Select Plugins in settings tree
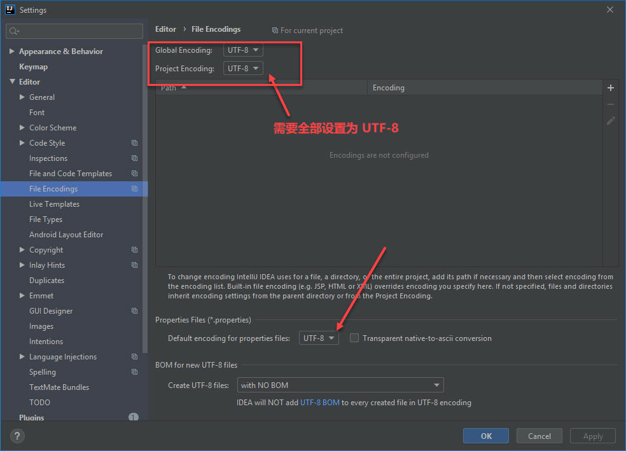The height and width of the screenshot is (451, 626). coord(32,417)
